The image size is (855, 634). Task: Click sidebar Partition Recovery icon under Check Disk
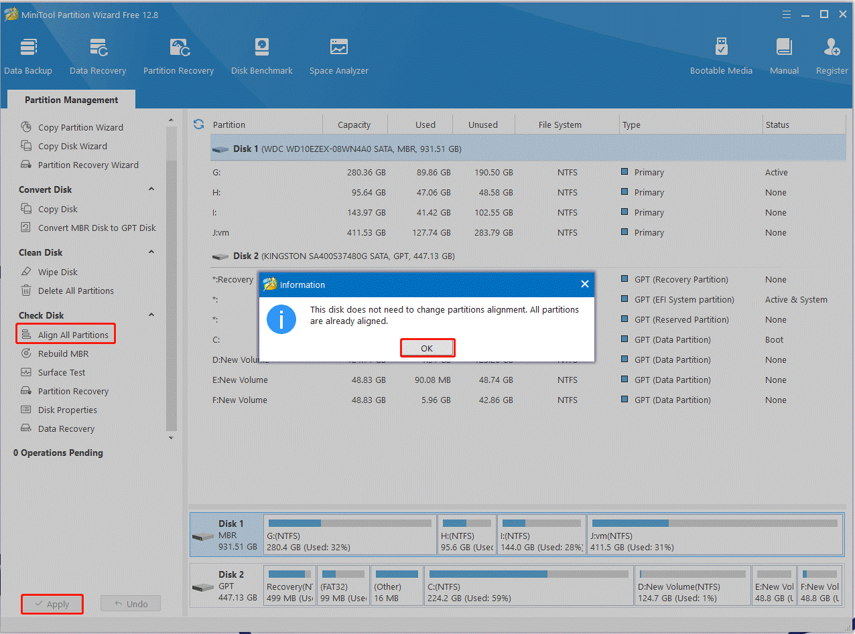point(26,391)
